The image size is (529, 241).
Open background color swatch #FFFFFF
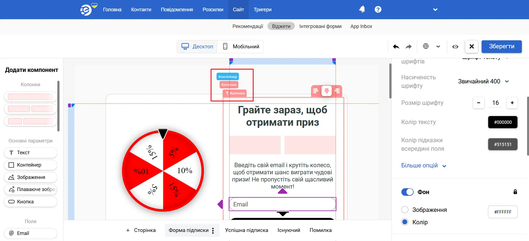(503, 212)
